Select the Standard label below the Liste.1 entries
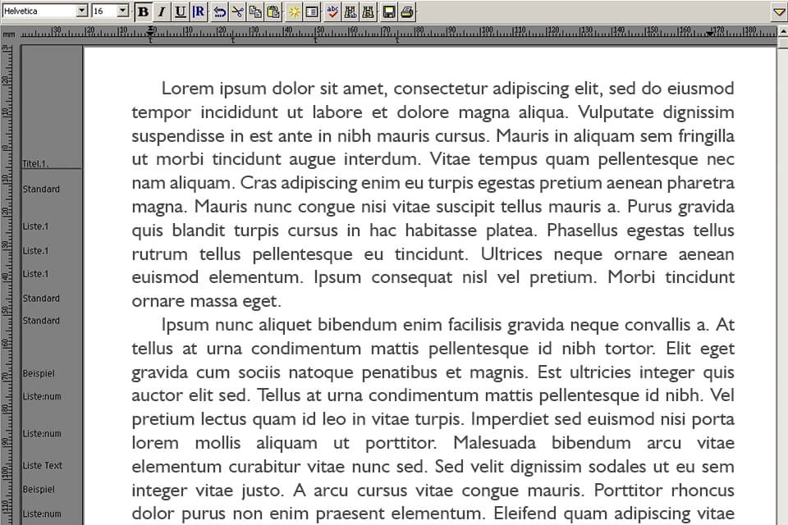Image resolution: width=788 pixels, height=525 pixels. point(41,299)
